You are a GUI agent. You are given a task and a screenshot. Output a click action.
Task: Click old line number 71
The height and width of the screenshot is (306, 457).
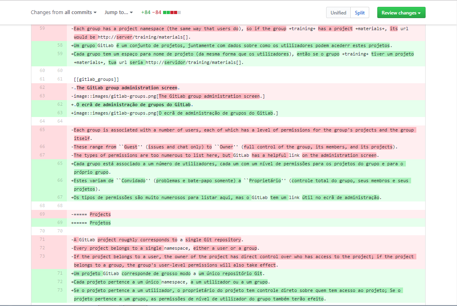[x=42, y=239]
